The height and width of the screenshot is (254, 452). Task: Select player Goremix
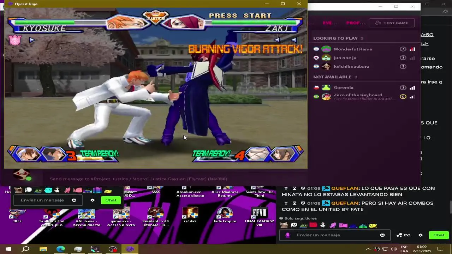(x=344, y=87)
